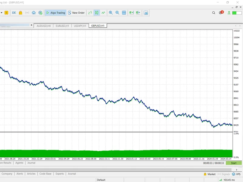Viewport: 243px width, 182px height.
Task: Tile chart windows with the grid icon
Action: click(x=124, y=13)
